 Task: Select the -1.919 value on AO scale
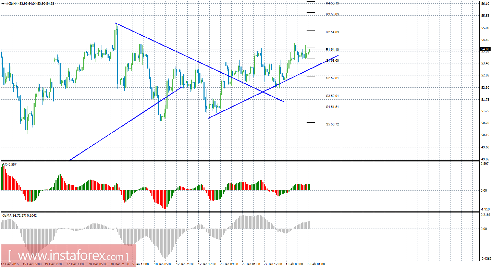click(x=484, y=209)
